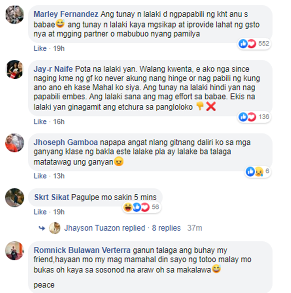Open the Skrt Sikat profile name link
Screen dimensions: 291x293
click(x=52, y=197)
